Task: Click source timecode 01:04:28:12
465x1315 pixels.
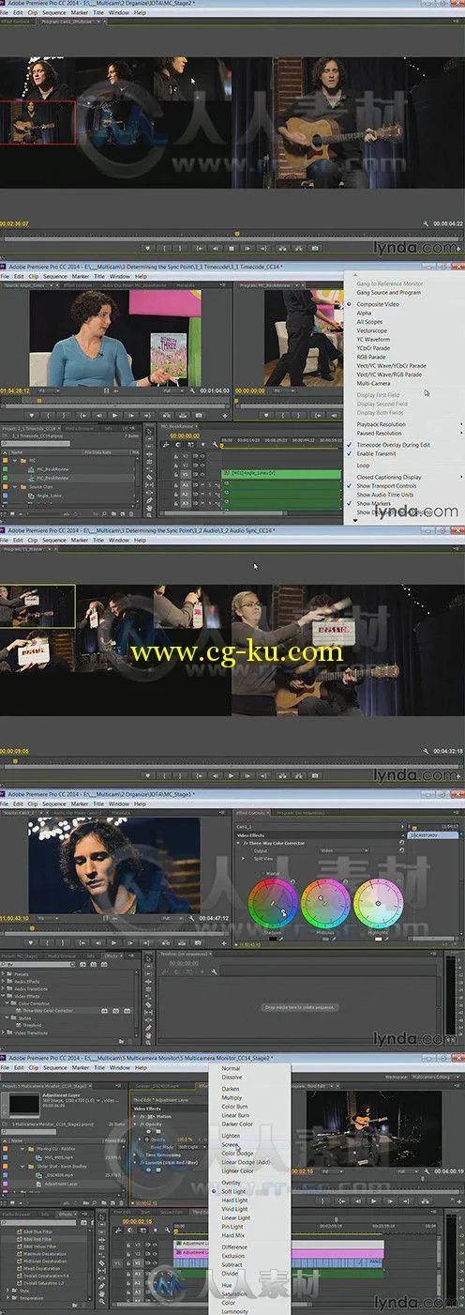Action: click(16, 389)
